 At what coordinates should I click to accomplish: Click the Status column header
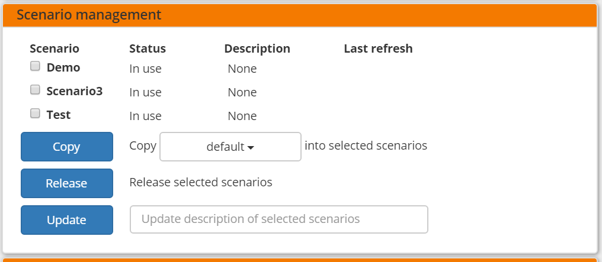click(x=148, y=48)
